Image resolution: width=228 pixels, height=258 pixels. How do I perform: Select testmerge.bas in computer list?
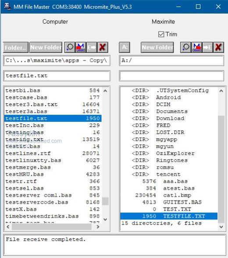click(x=53, y=167)
